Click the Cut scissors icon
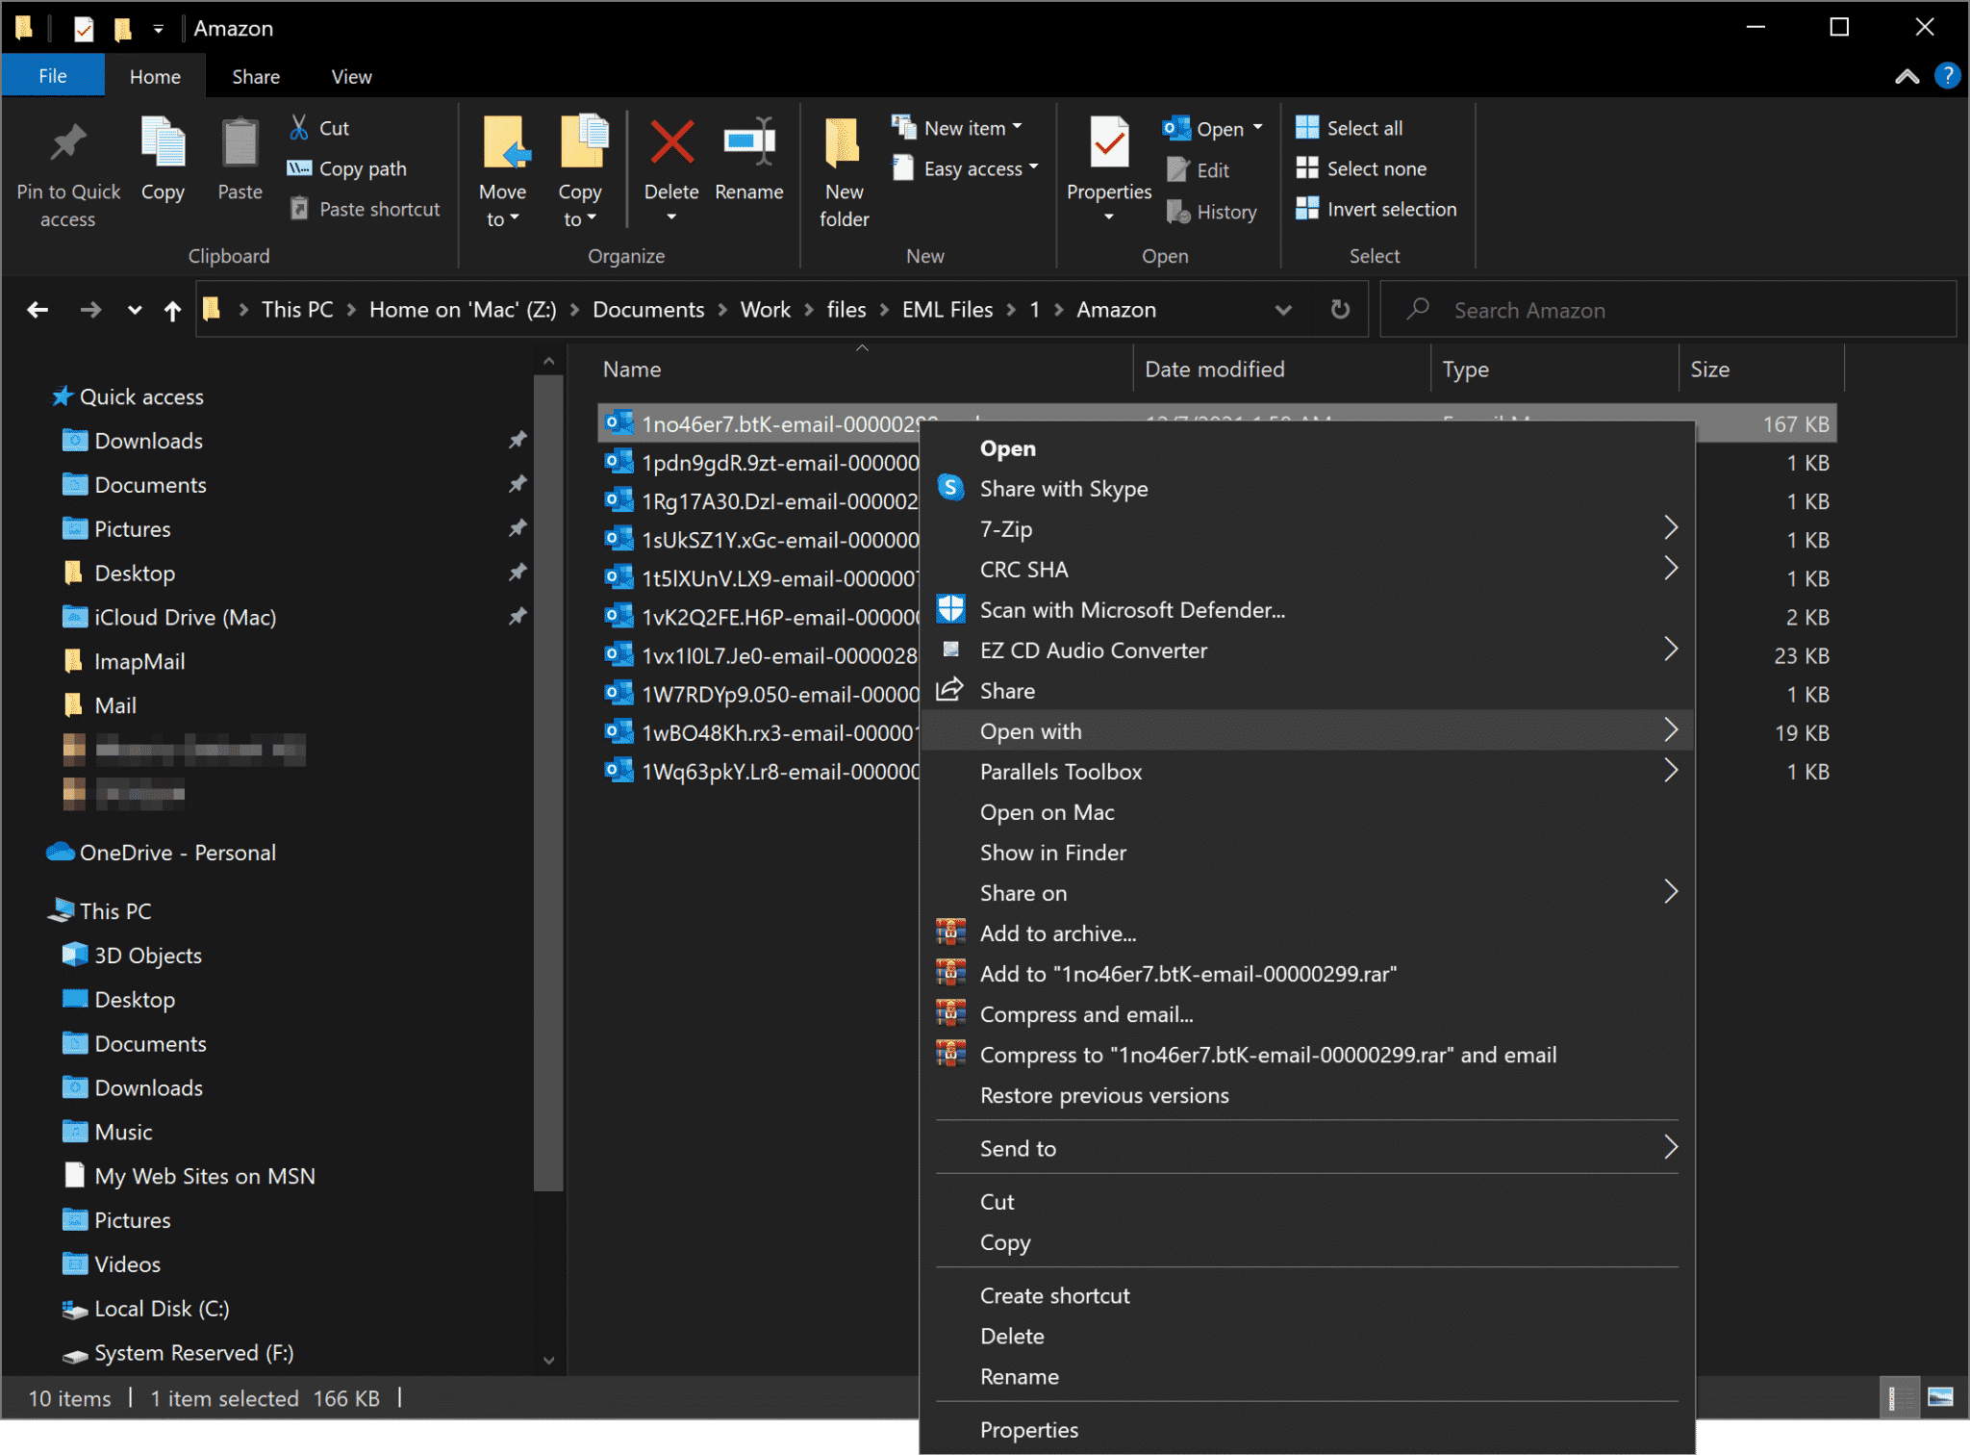The width and height of the screenshot is (1970, 1455). [299, 127]
